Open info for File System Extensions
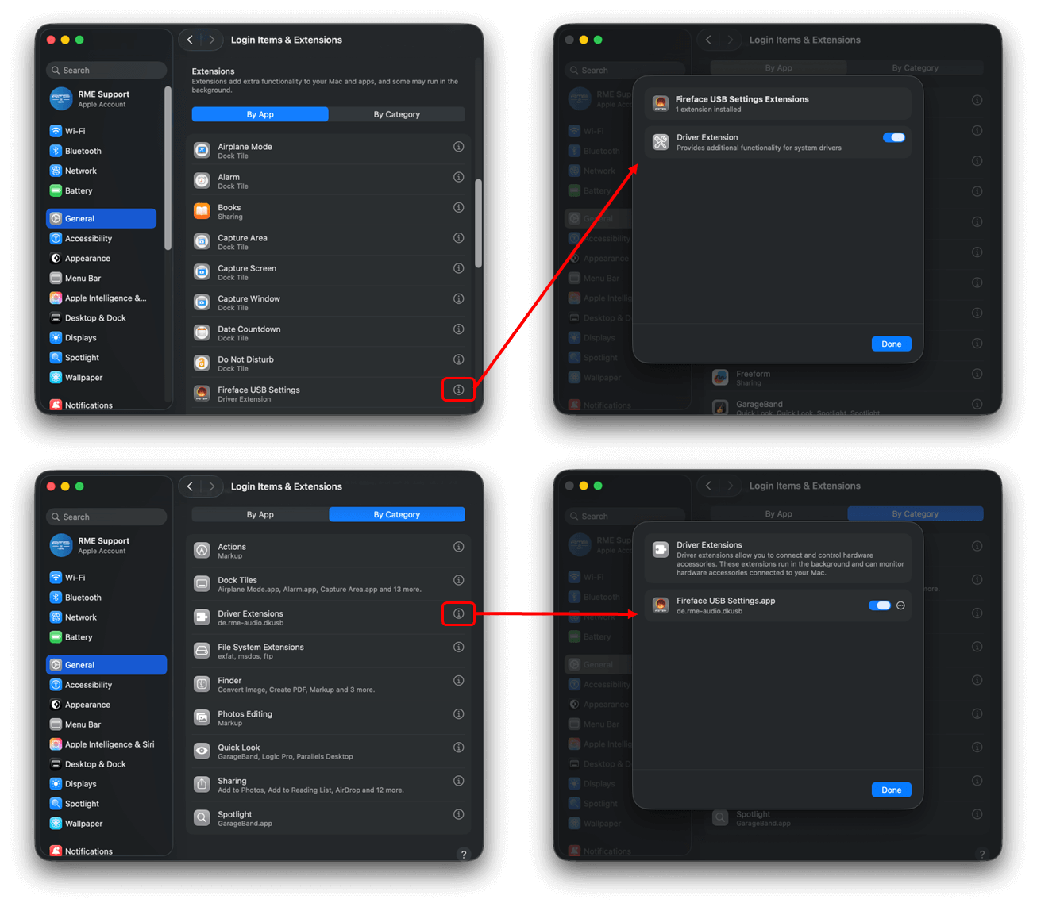The width and height of the screenshot is (1037, 907). coord(458,647)
